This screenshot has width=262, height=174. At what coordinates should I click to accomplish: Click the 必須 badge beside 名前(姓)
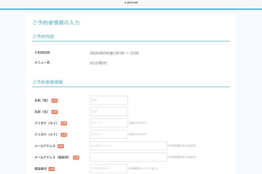point(54,100)
